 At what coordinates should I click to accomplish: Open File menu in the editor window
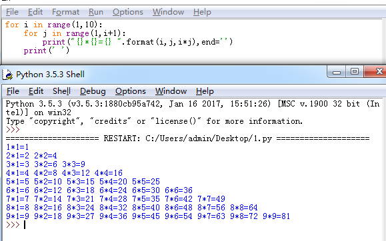click(x=12, y=12)
